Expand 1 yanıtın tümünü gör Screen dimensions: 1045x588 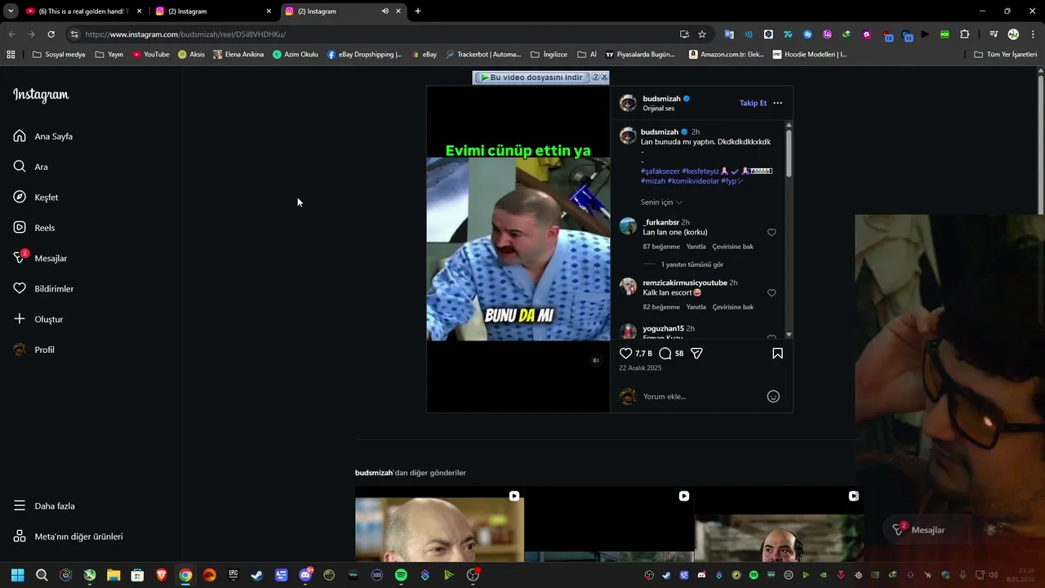691,265
